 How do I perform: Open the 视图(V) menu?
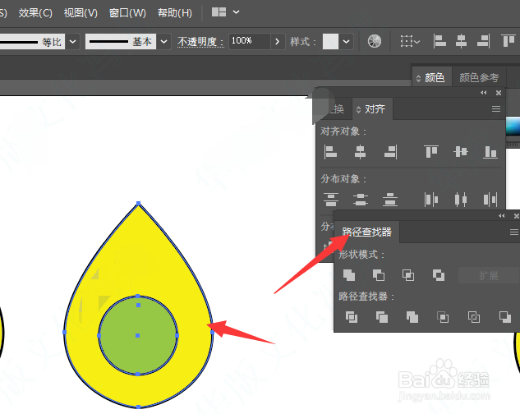(81, 13)
